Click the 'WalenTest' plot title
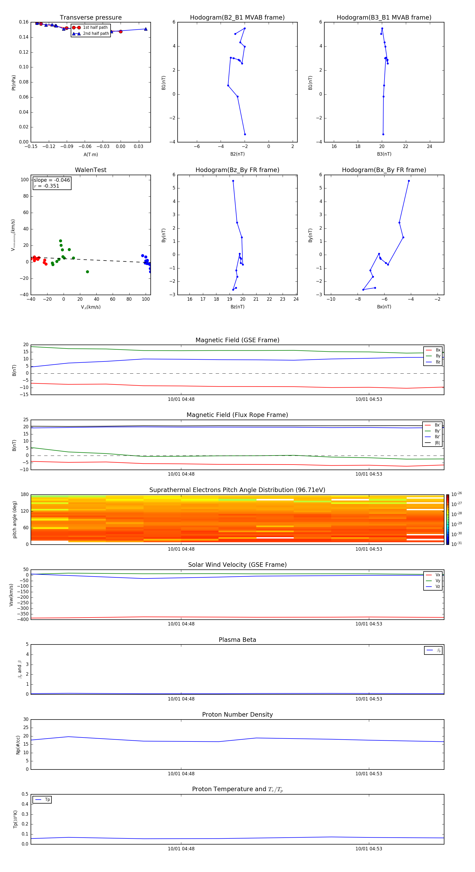 pyautogui.click(x=91, y=170)
